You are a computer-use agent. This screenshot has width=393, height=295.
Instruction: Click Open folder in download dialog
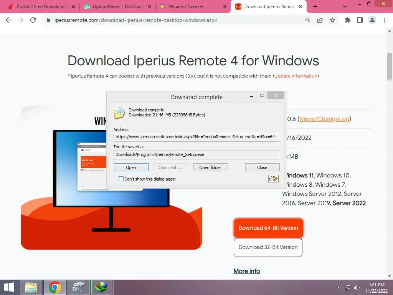tap(210, 167)
